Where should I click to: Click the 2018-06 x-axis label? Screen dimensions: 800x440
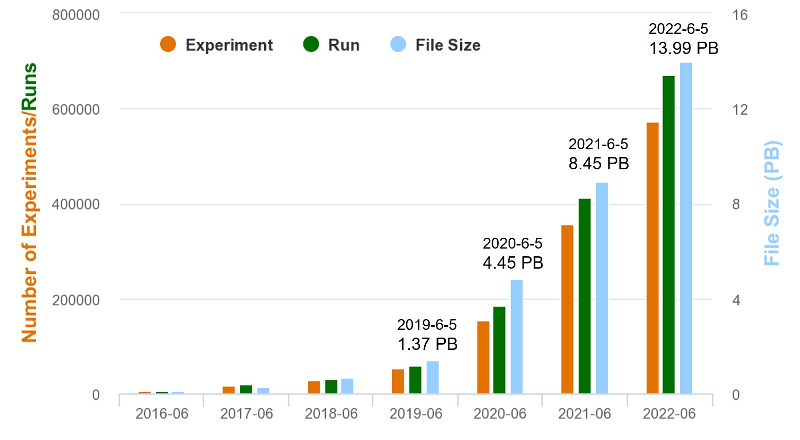tap(331, 414)
